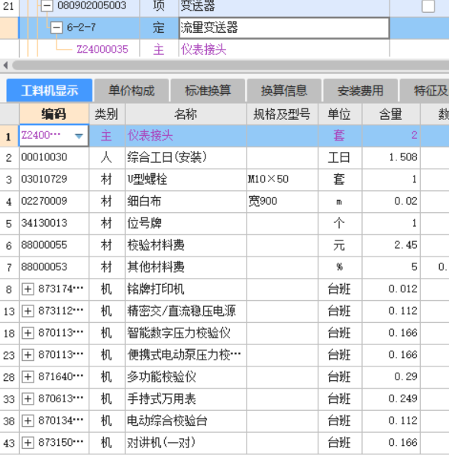
Task: Collapse the 6-2-7 tree node
Action: tap(57, 27)
